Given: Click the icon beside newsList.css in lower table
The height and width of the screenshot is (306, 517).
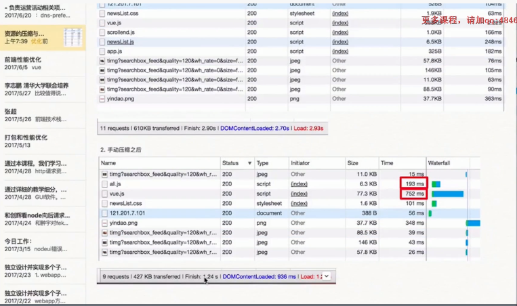Looking at the screenshot, I should 104,203.
